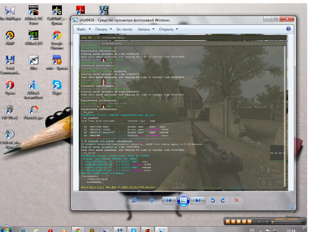Open the power tray icon
Viewport: 309px width, 232px height.
(x=275, y=230)
